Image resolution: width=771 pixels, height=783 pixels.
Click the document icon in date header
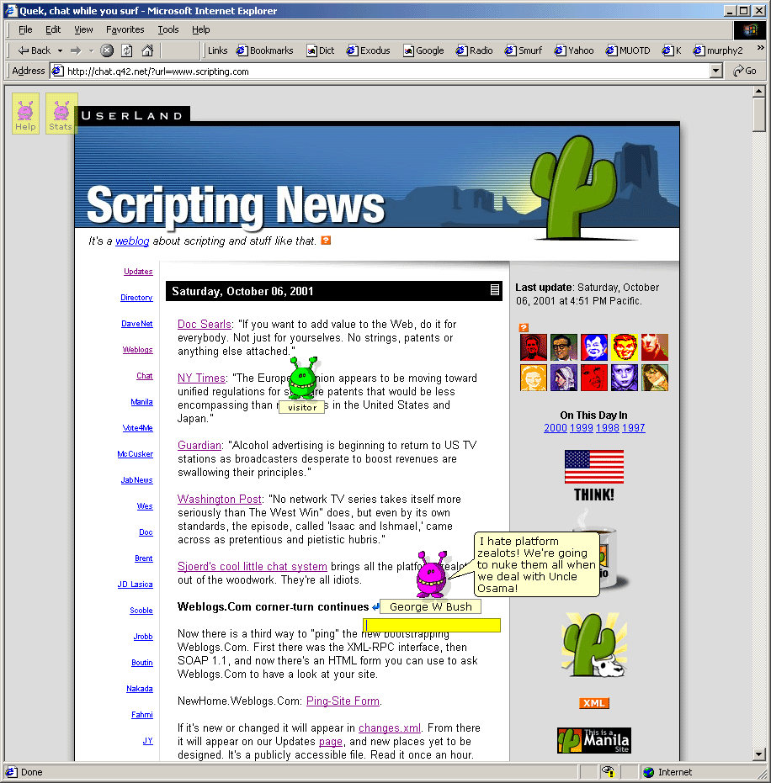pos(495,290)
